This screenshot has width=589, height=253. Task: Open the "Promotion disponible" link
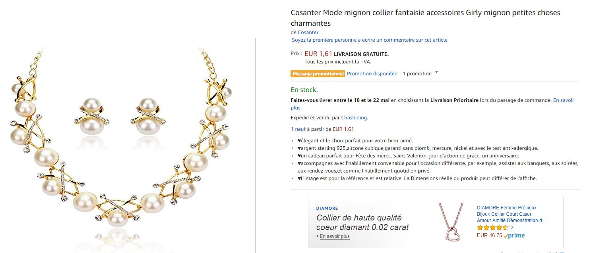click(x=372, y=74)
